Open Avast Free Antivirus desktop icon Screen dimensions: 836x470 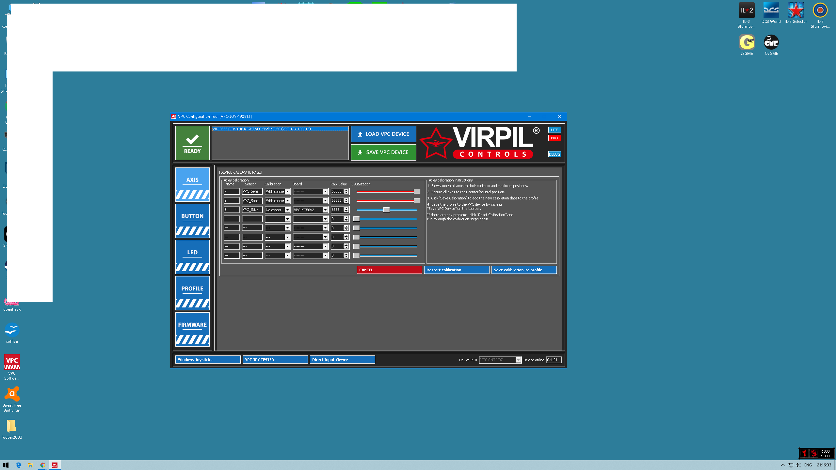[x=12, y=399]
